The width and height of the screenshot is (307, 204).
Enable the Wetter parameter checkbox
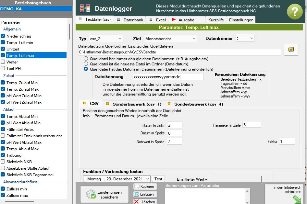3,62
